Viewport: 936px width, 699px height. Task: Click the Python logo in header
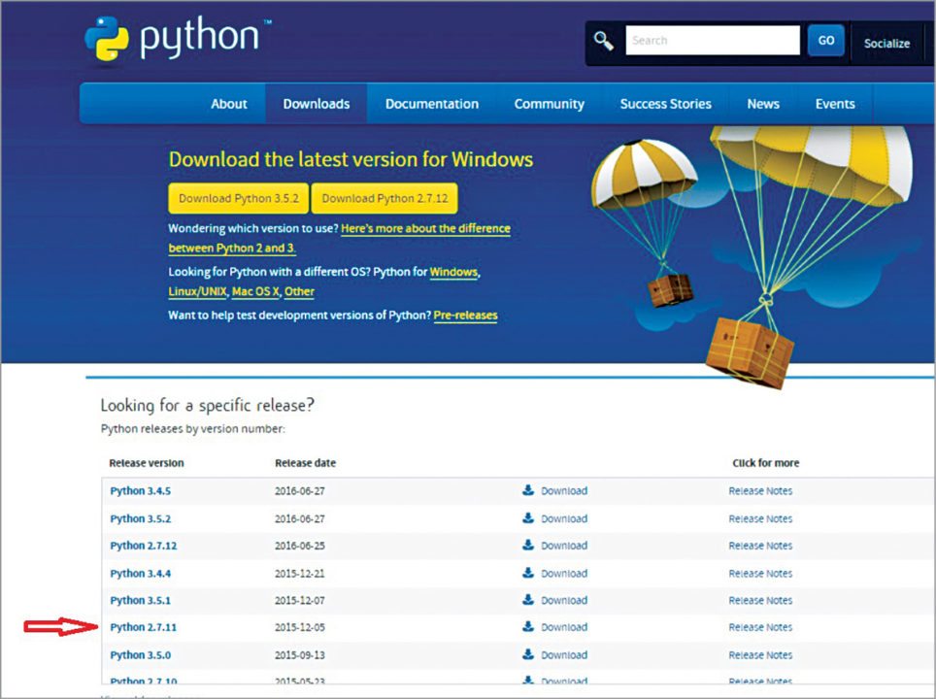[x=175, y=41]
